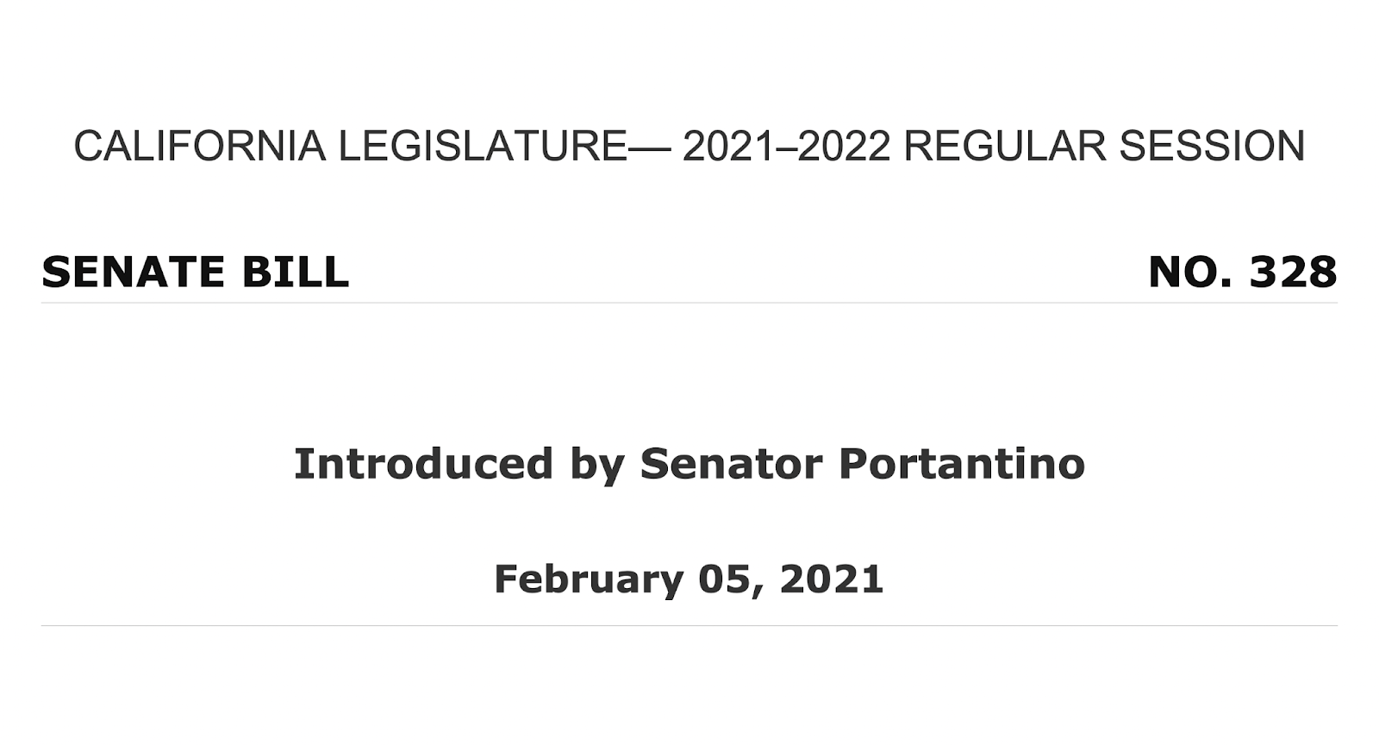Click the word SESSION in the heading

[x=1212, y=146]
